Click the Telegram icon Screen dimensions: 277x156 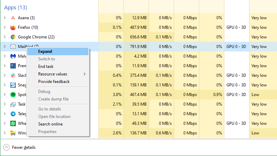point(13,114)
